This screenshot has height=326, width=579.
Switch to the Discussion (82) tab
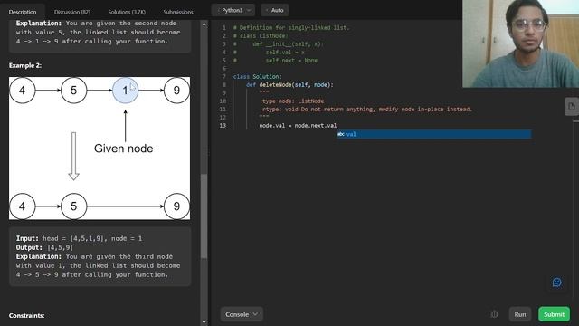(72, 12)
